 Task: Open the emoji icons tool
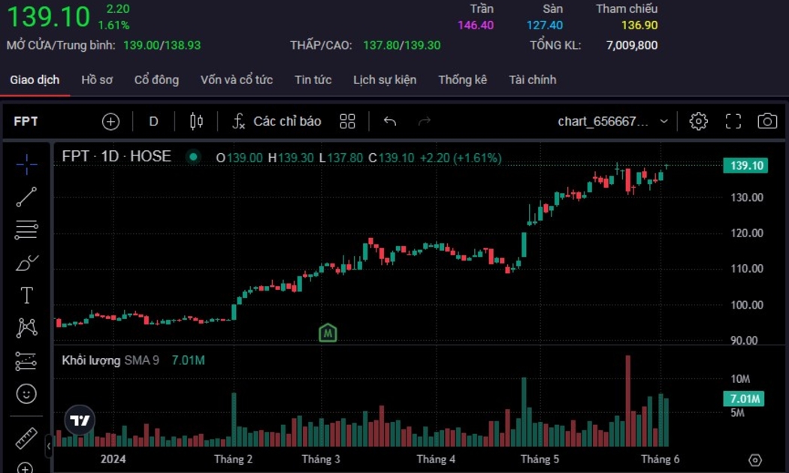point(26,393)
